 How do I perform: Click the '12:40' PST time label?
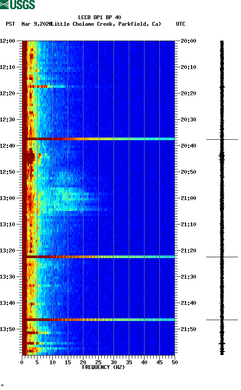(7, 146)
